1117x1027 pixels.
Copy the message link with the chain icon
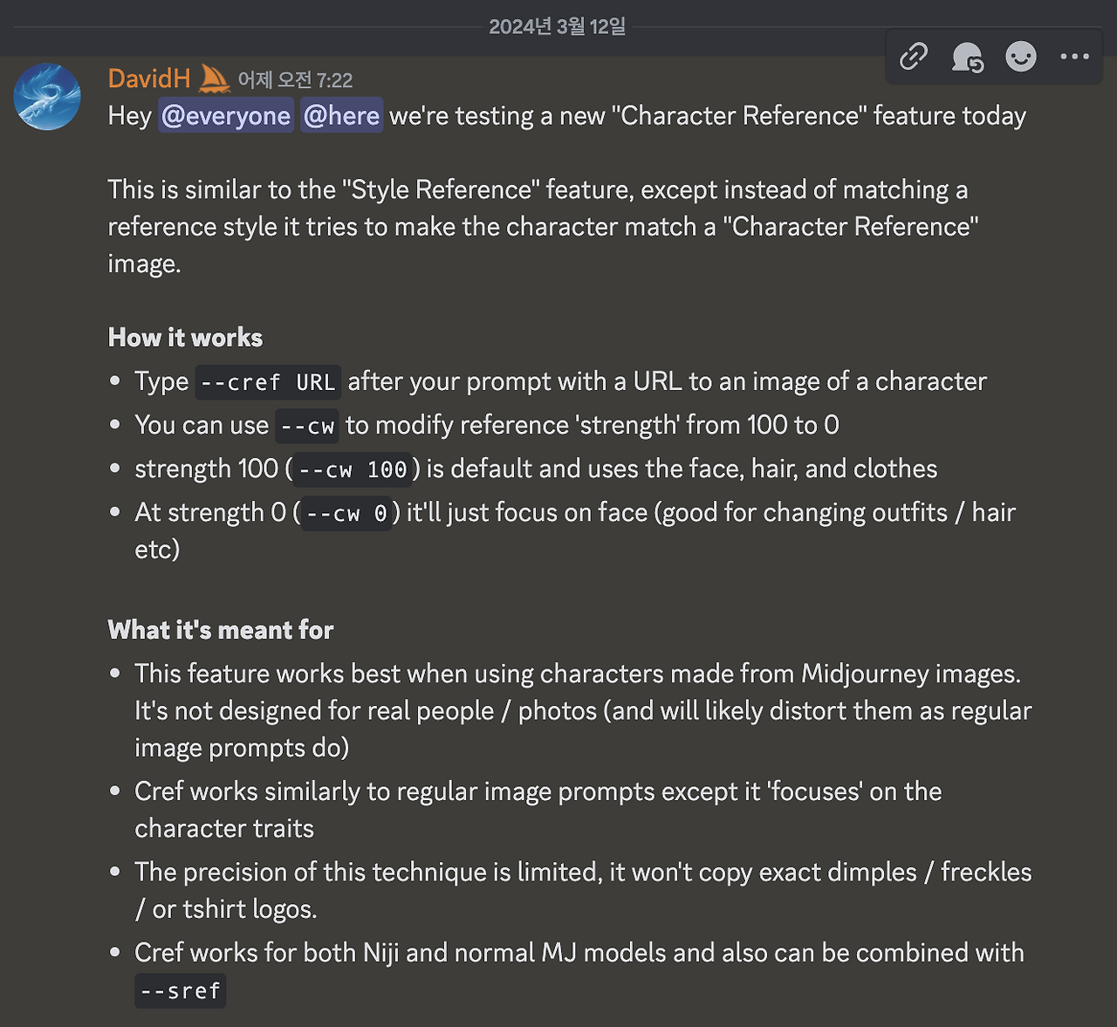tap(914, 57)
